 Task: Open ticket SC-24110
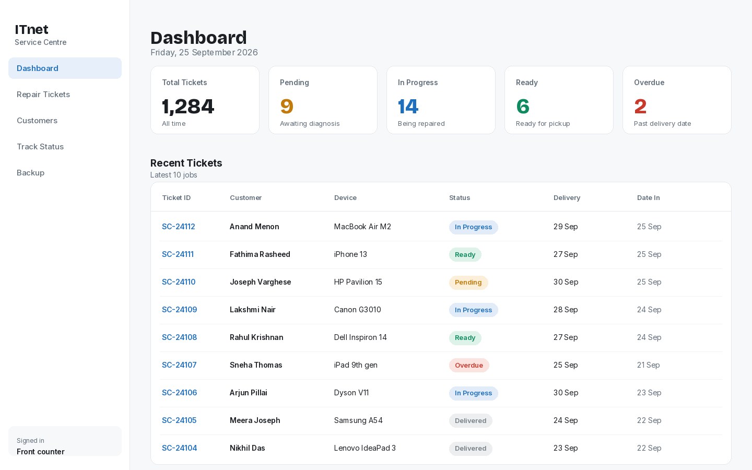[x=179, y=282]
